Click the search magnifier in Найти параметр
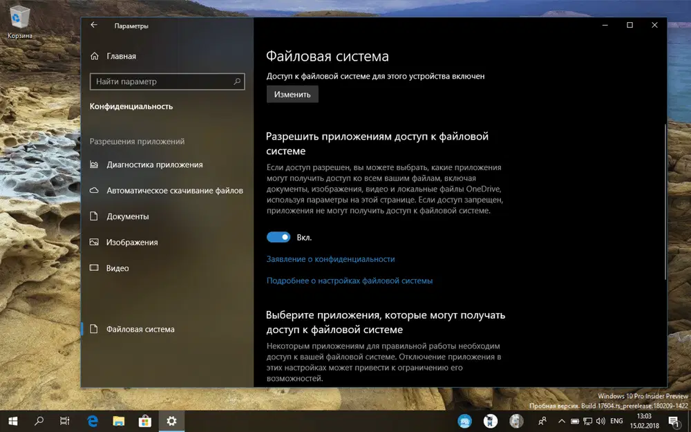 pos(237,81)
